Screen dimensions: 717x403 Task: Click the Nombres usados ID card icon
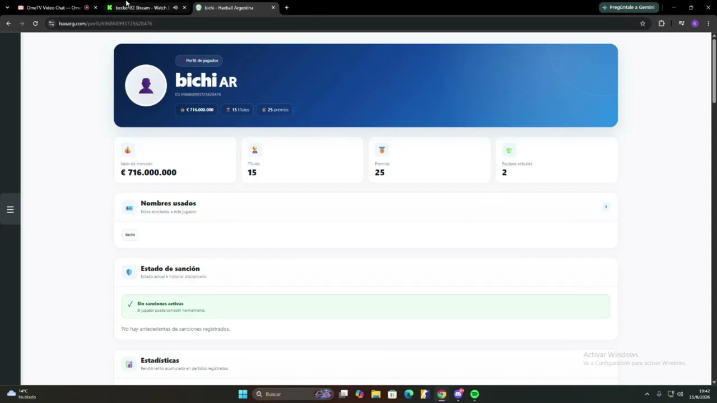coord(129,208)
